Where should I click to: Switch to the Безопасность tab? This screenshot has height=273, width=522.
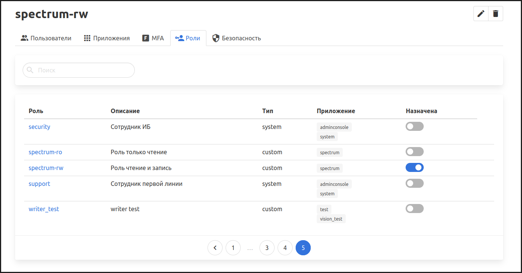(x=237, y=38)
